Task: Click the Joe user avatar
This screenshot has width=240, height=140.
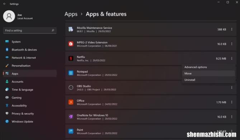Action: 9,16
